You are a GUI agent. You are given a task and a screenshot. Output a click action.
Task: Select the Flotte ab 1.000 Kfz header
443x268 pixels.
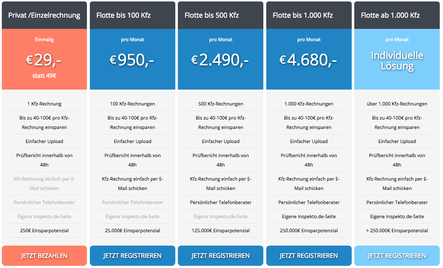click(x=397, y=15)
